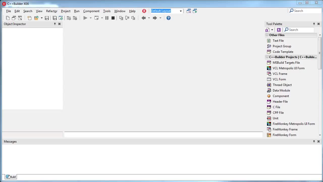Viewport: 323px width, 182px height.
Task: Click the Open folder toolbar icon
Action: [36, 18]
